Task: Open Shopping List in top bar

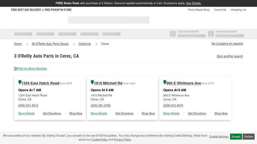Action: [x=238, y=10]
